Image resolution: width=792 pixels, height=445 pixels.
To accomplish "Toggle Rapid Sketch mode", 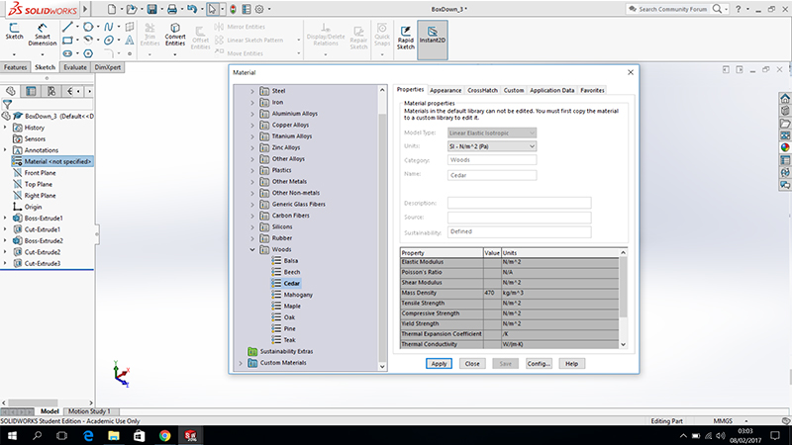I will [405, 38].
